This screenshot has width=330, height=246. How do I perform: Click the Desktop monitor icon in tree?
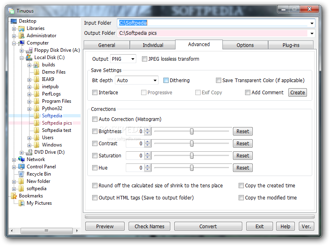point(14,21)
